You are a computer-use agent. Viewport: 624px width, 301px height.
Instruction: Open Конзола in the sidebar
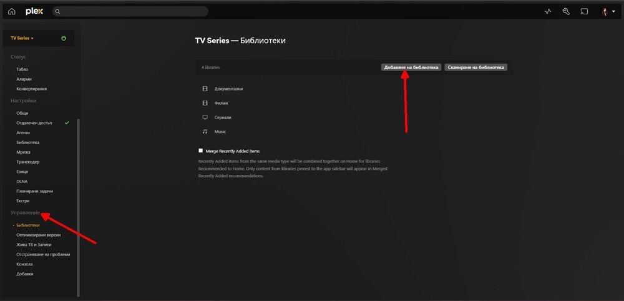click(x=24, y=264)
